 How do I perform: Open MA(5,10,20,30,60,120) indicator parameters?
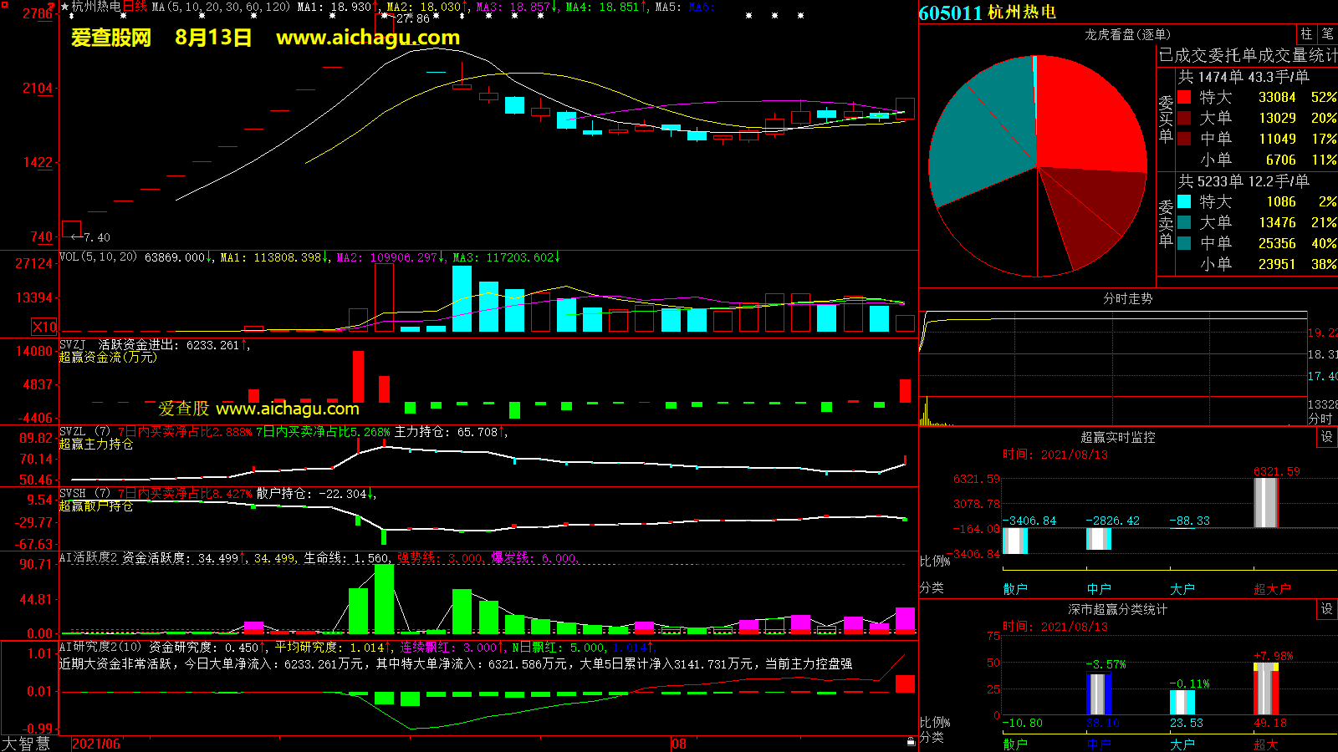pos(221,7)
